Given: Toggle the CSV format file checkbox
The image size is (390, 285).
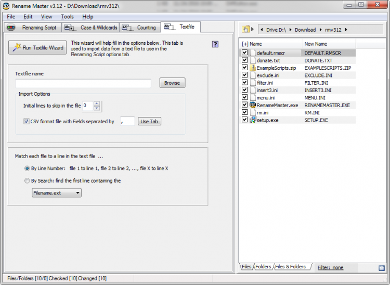Looking at the screenshot, I should pyautogui.click(x=26, y=121).
